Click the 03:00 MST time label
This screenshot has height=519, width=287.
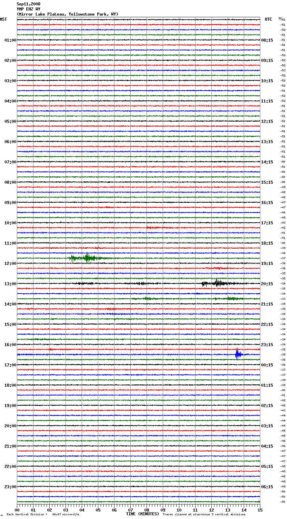(10, 81)
